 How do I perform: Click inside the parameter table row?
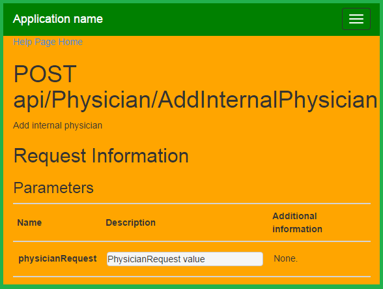[191, 259]
